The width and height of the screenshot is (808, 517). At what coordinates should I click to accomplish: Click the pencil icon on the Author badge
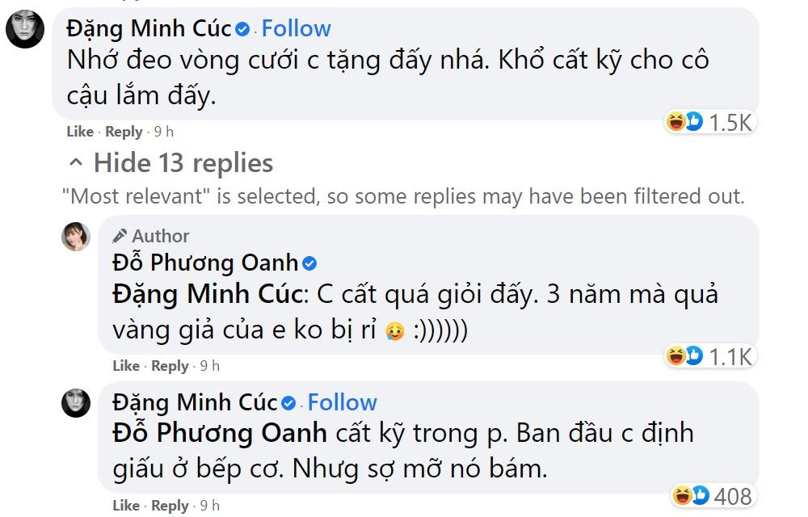click(120, 236)
